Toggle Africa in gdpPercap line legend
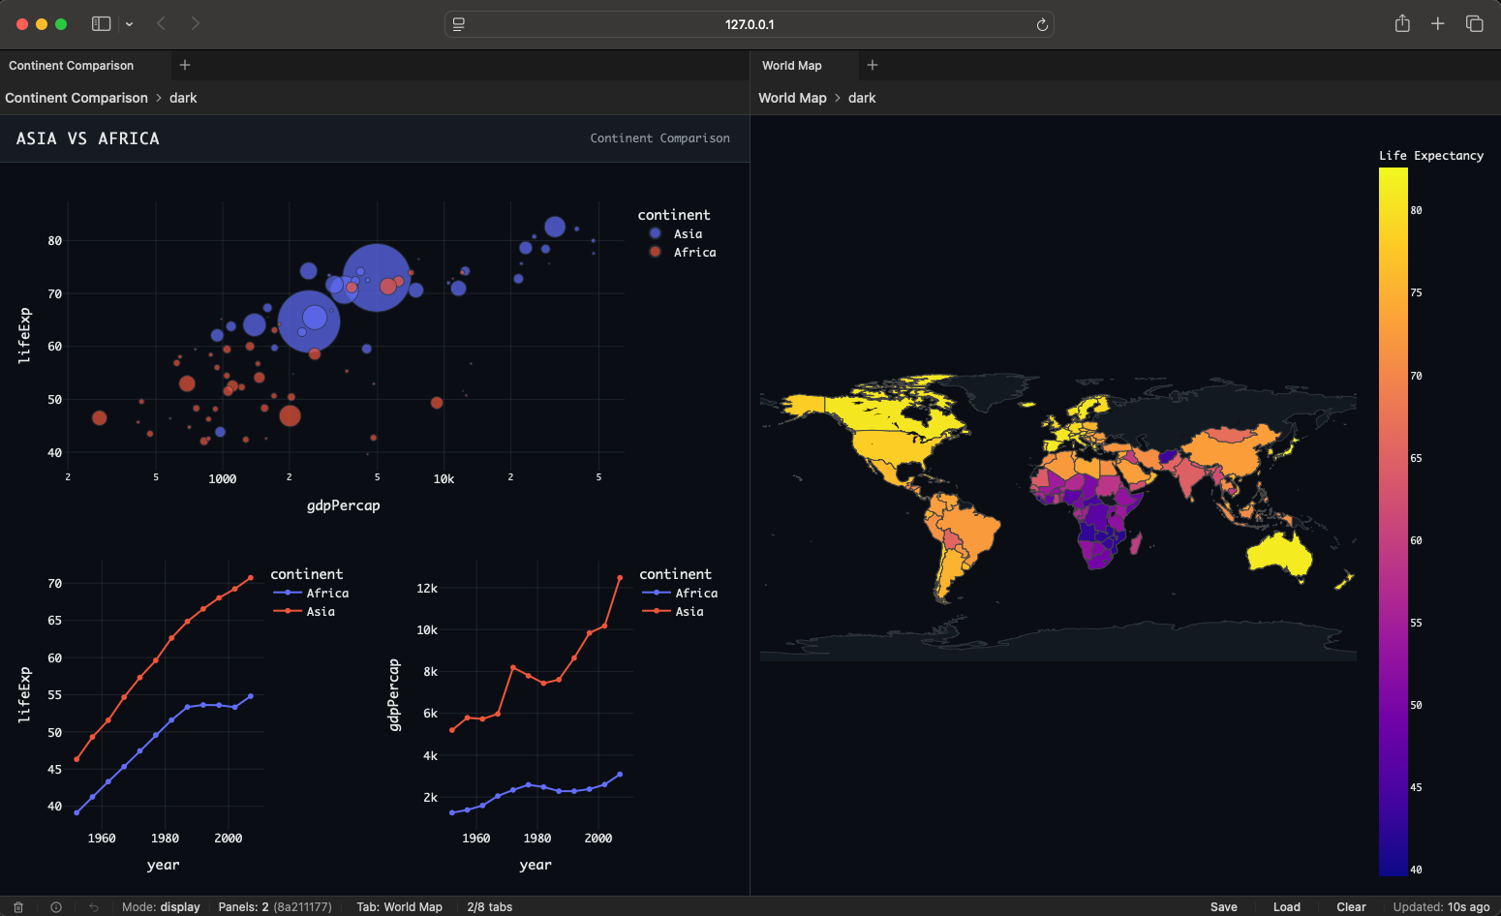 click(681, 593)
